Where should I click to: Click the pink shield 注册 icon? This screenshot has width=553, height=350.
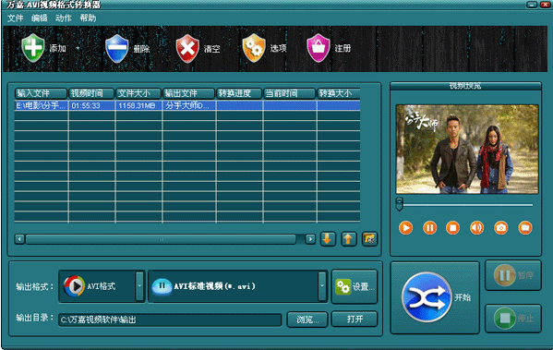pyautogui.click(x=319, y=48)
